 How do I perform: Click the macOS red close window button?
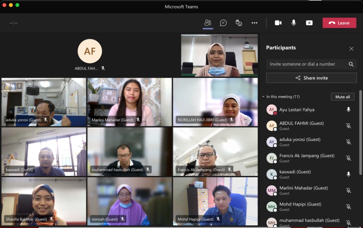(4, 5)
